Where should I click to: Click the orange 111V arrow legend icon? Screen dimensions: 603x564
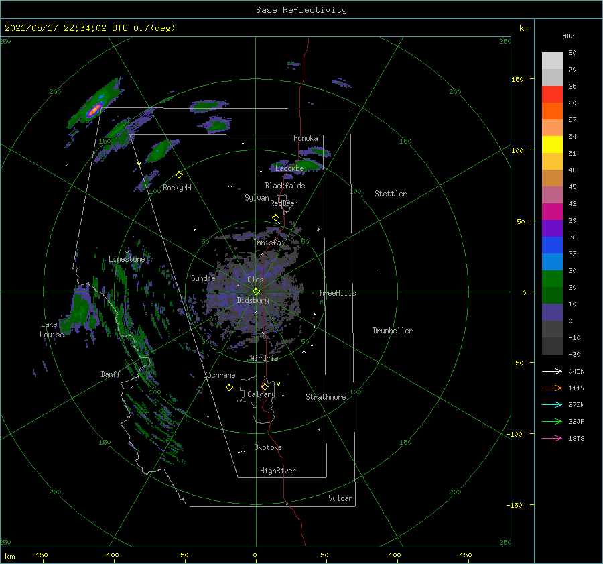552,388
